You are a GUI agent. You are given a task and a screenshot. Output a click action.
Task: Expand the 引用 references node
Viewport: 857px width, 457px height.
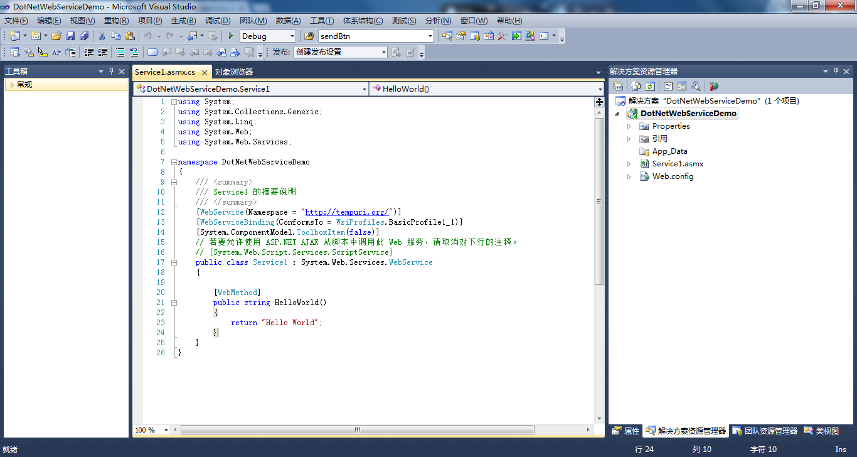[x=629, y=139]
